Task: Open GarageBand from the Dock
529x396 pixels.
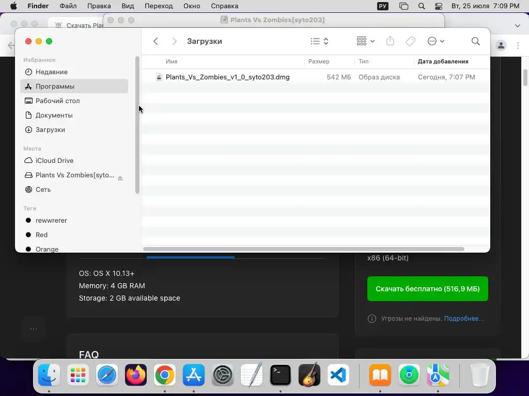Action: tap(309, 375)
